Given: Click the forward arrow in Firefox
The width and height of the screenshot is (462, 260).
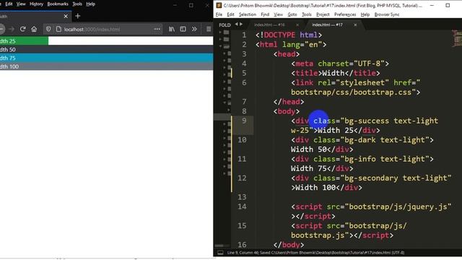Looking at the screenshot, I should [x=12, y=29].
